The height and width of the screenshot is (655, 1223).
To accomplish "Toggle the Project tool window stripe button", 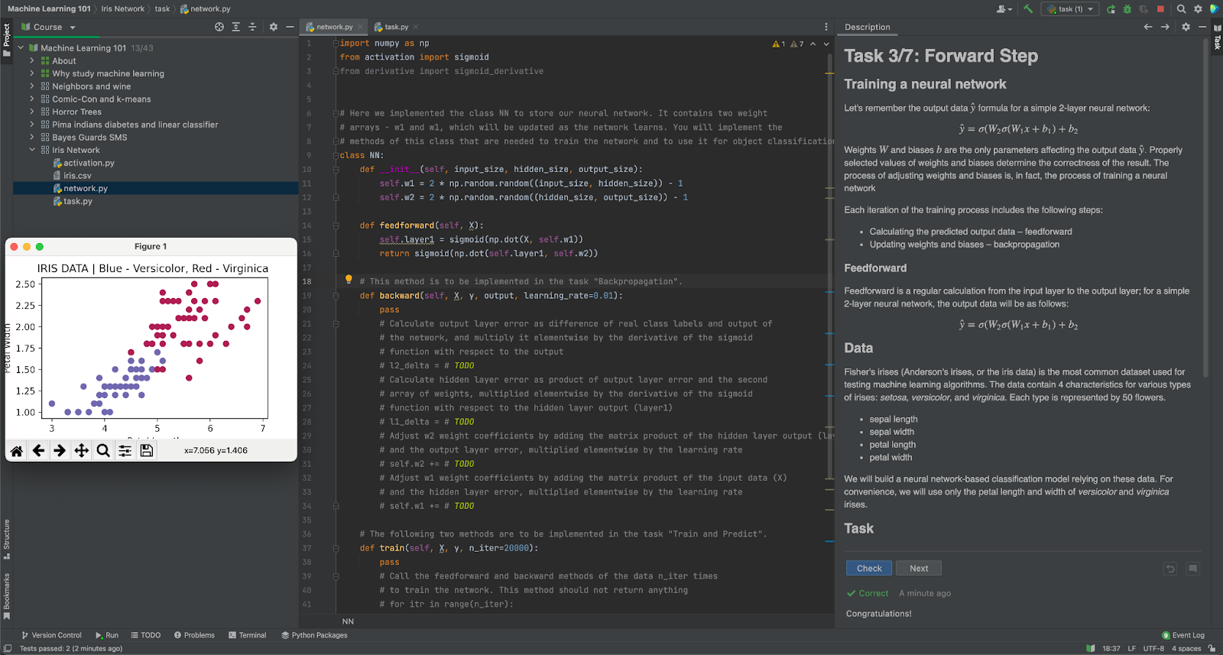I will (x=7, y=40).
